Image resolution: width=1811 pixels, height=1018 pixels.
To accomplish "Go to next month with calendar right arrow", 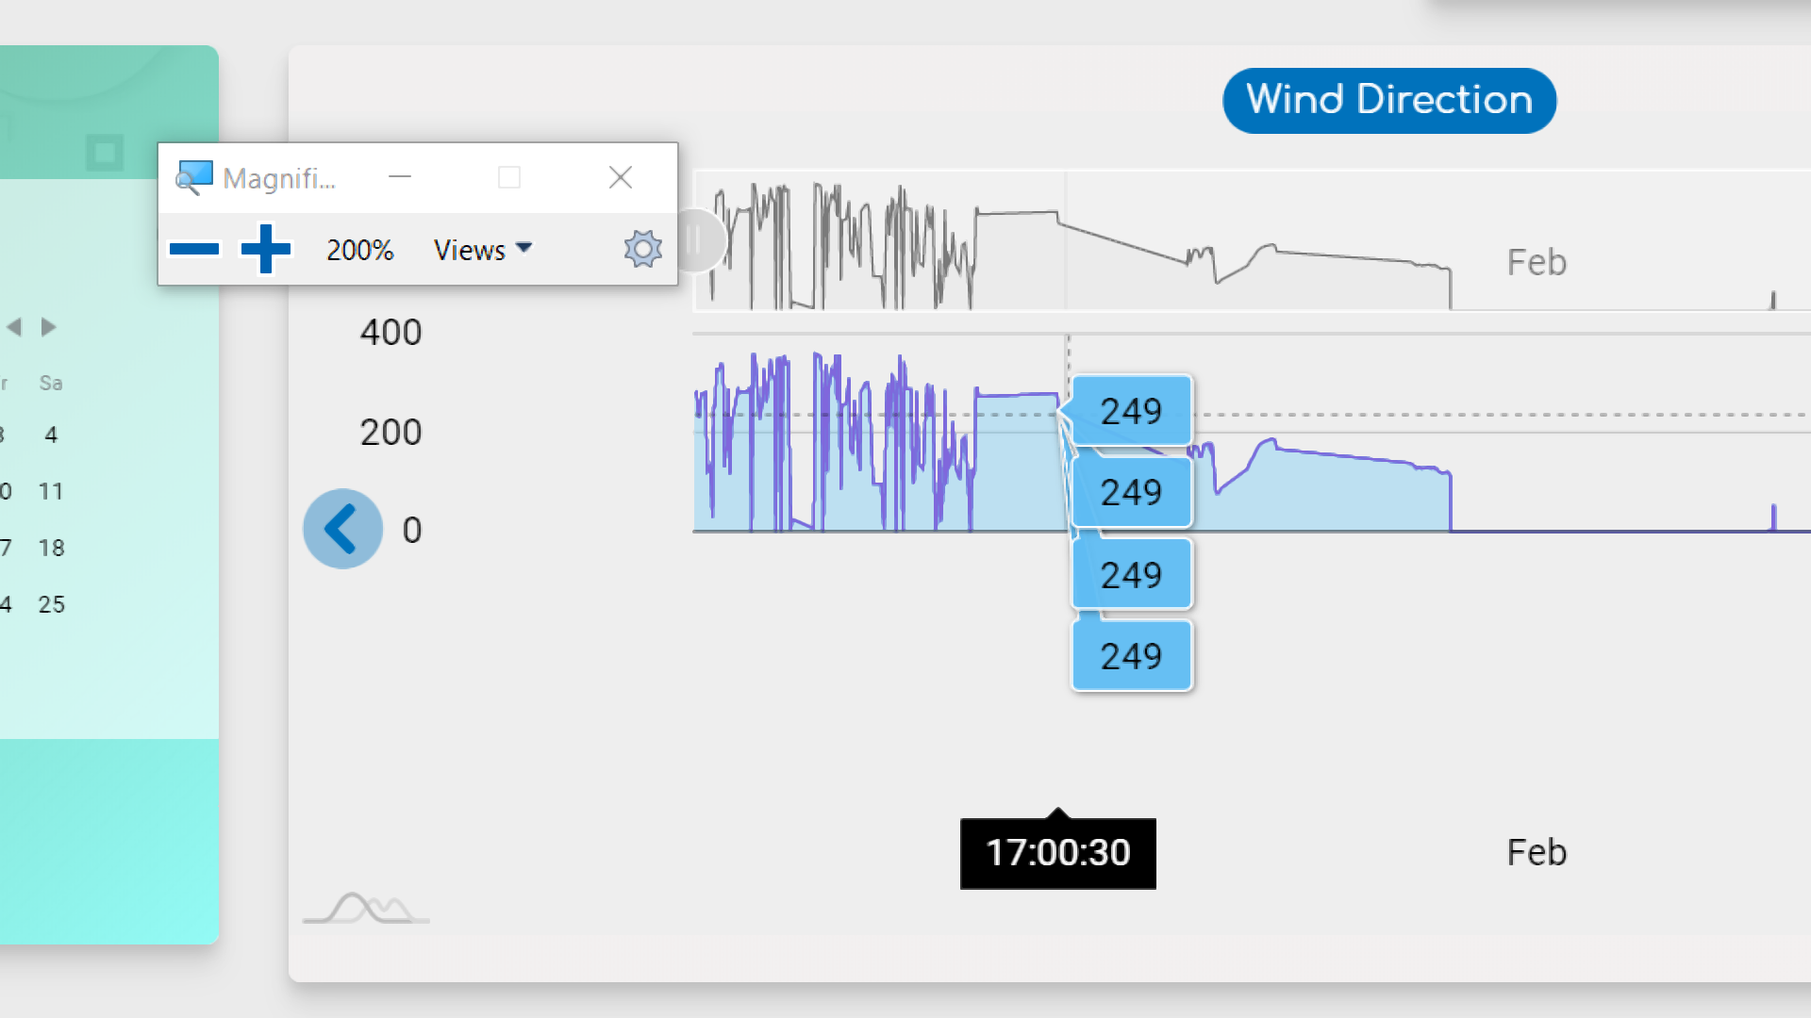I will 47,327.
